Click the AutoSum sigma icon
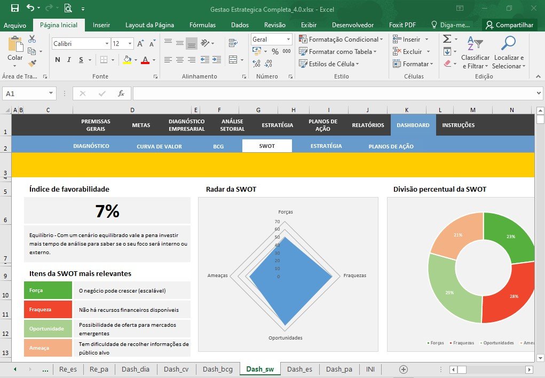This screenshot has height=378, width=545. pyautogui.click(x=447, y=38)
